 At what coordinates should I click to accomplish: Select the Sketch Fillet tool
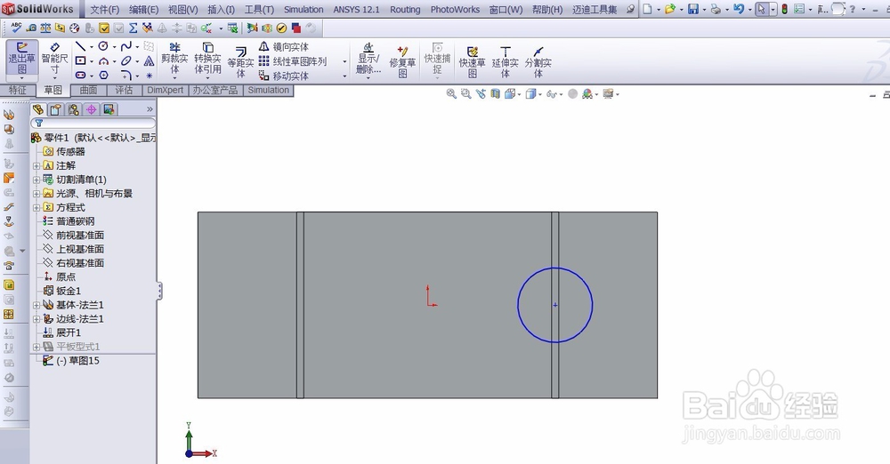pyautogui.click(x=126, y=75)
